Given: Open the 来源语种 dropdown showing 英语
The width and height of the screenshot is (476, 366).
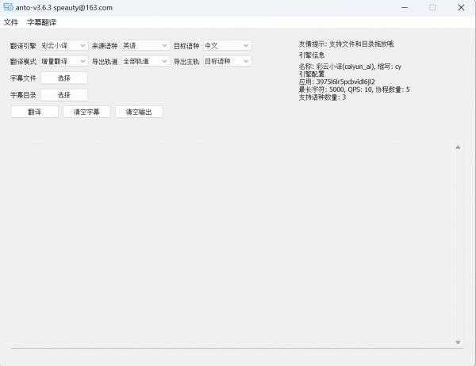Looking at the screenshot, I should [146, 45].
